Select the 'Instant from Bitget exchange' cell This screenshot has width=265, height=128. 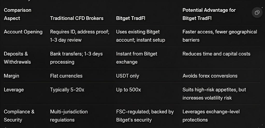click(137, 58)
